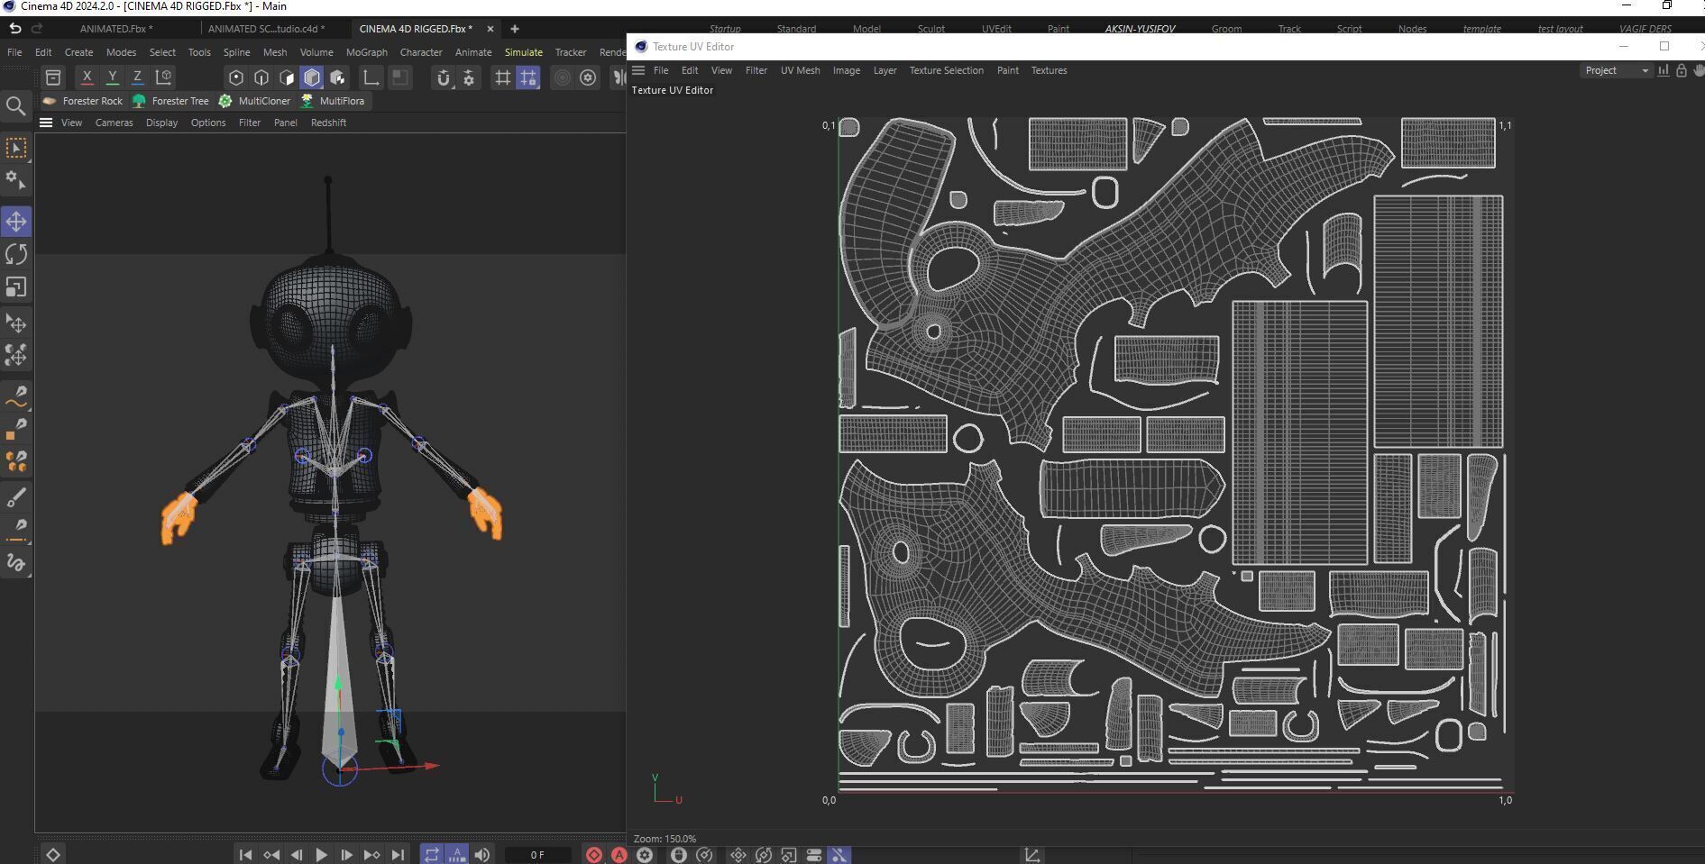Select the Scale tool in left toolbar
Viewport: 1705px width, 864px height.
(16, 287)
